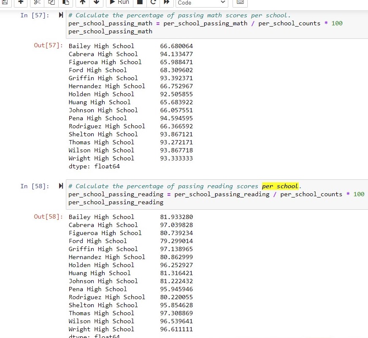Insert a new cell below
Screen dimensions: 368x338
click(x=20, y=3)
